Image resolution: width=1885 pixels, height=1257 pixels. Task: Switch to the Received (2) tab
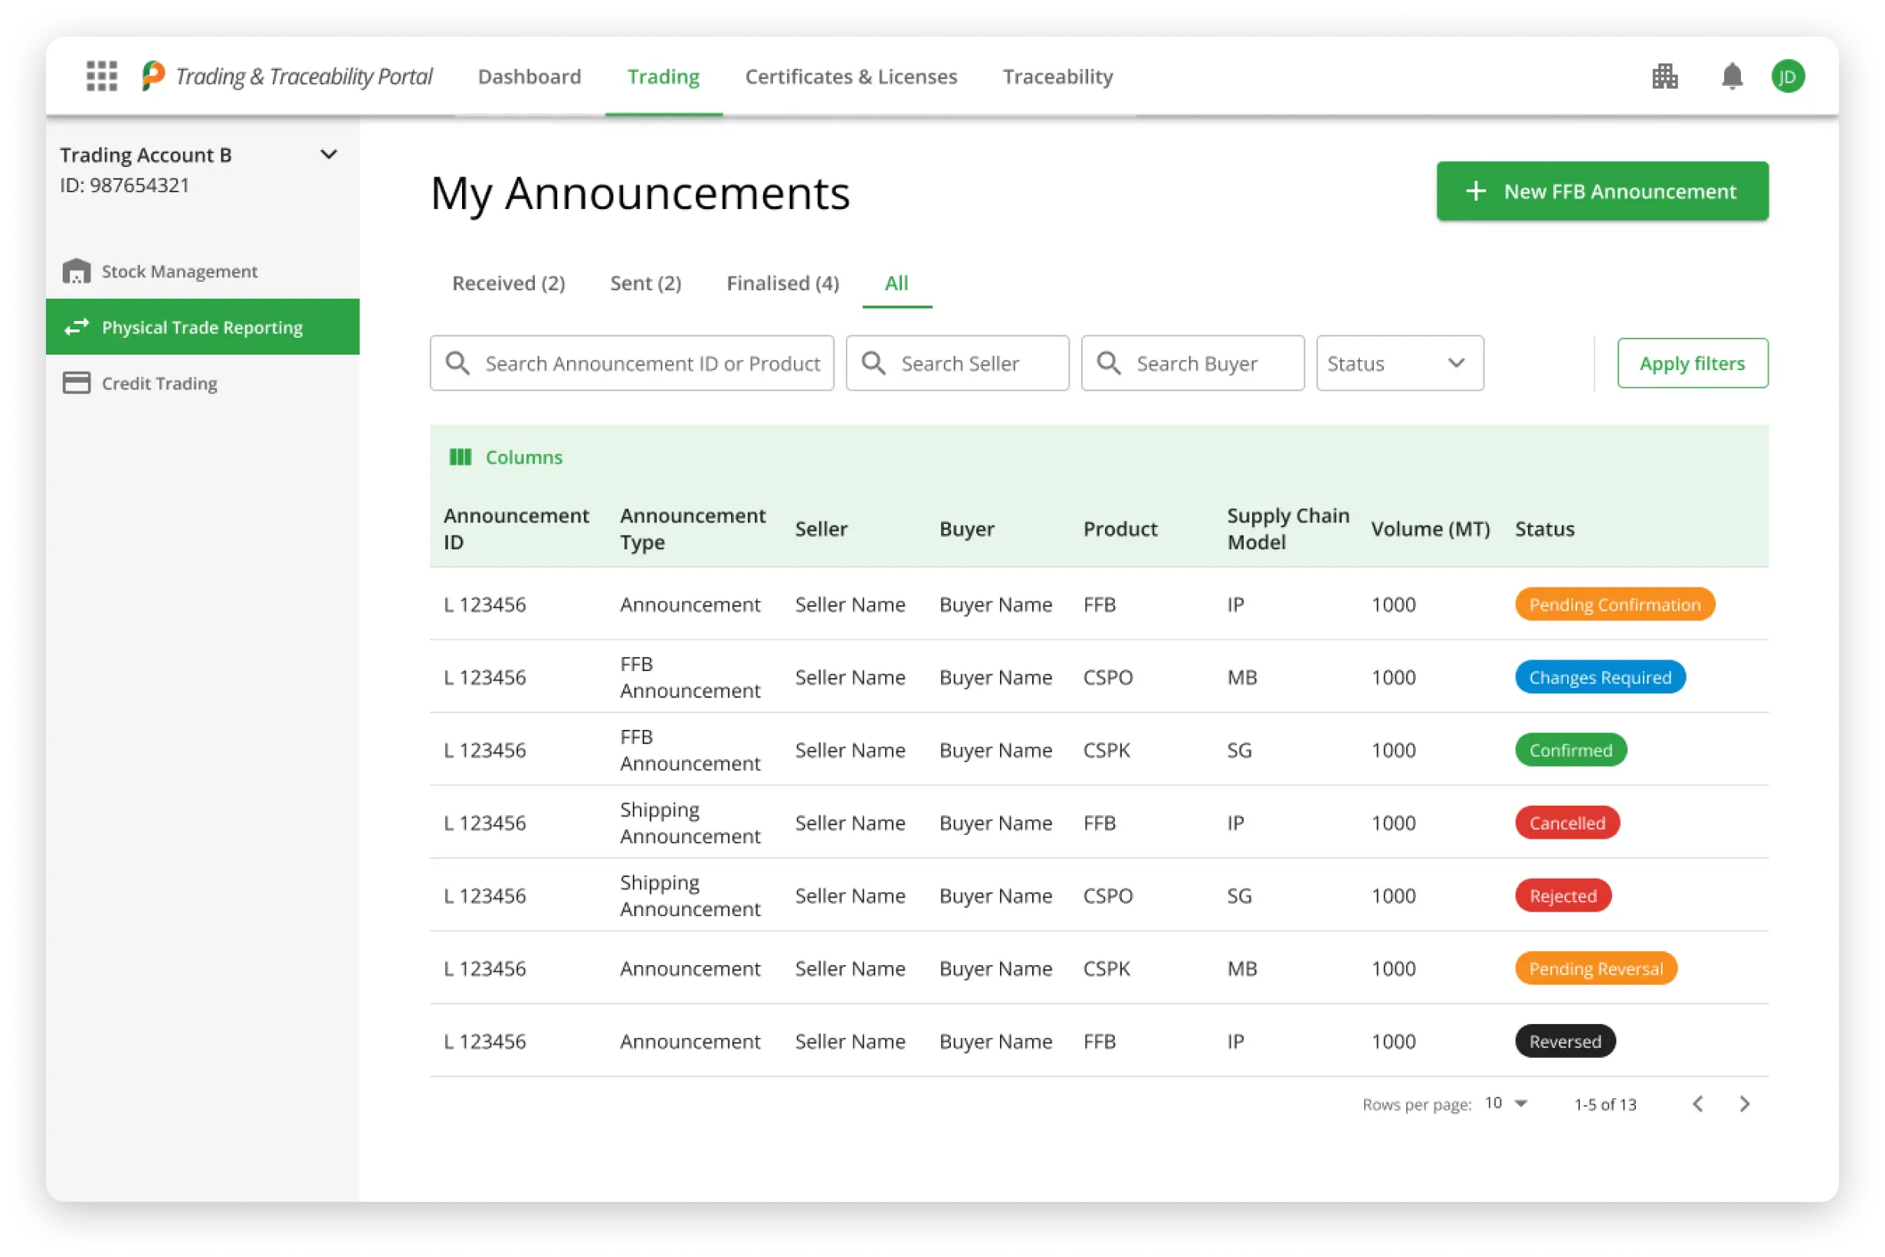pos(508,283)
